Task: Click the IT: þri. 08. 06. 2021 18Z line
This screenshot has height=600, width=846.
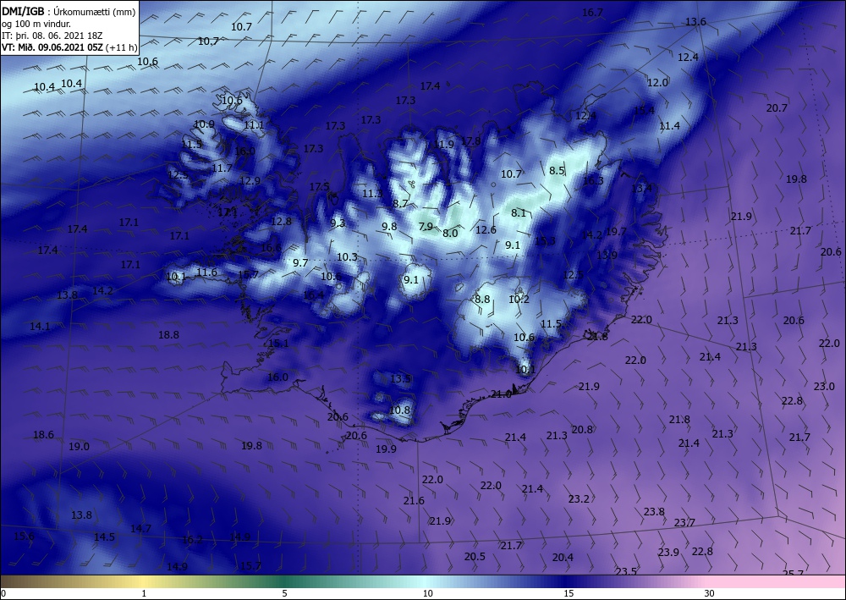Action: 52,36
